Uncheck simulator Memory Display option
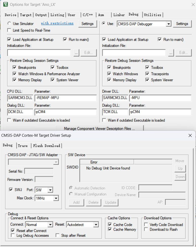Viewport: 196px width, 247px height. tap(14, 80)
